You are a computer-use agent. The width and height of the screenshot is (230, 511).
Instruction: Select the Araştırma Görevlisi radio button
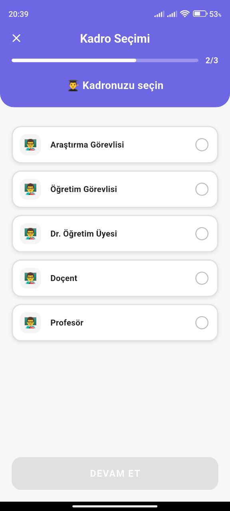(x=202, y=145)
